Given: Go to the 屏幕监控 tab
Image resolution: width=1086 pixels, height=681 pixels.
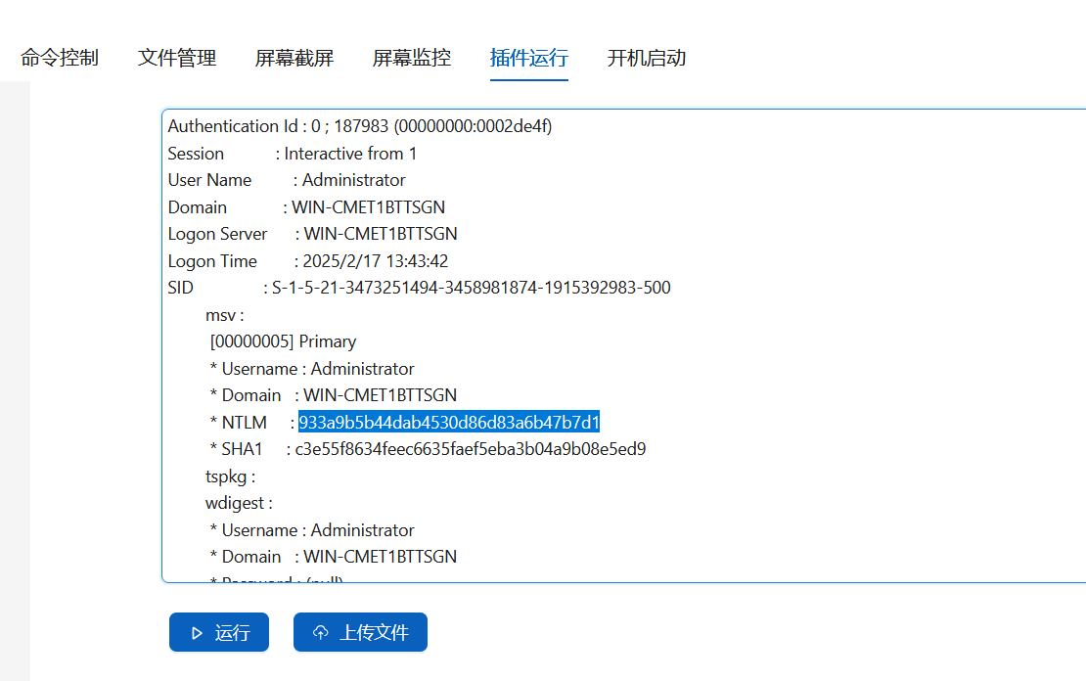Looking at the screenshot, I should click(412, 58).
